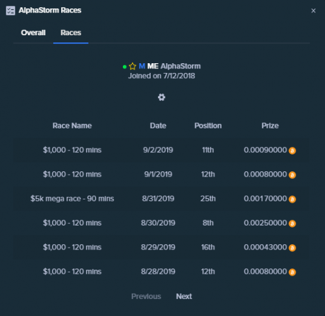Close the AlphaStorm Races dialog
The image size is (325, 316).
[313, 10]
